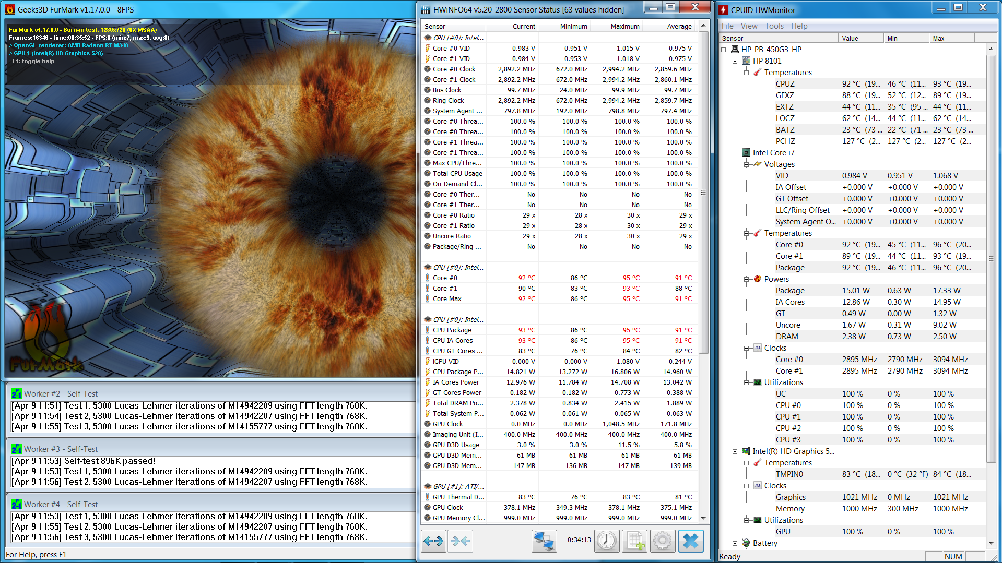Viewport: 1002px width, 563px height.
Task: Select the GPU Thermal D... sensor row
Action: pos(559,497)
